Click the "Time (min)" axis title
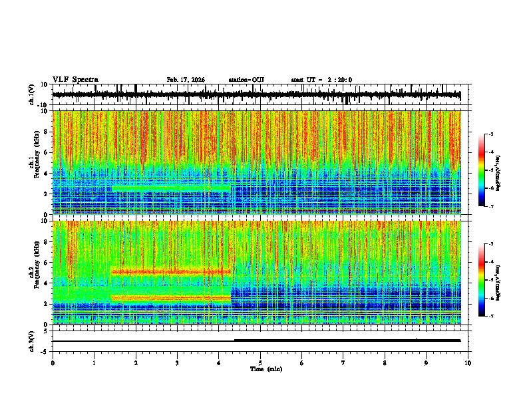 coord(266,369)
